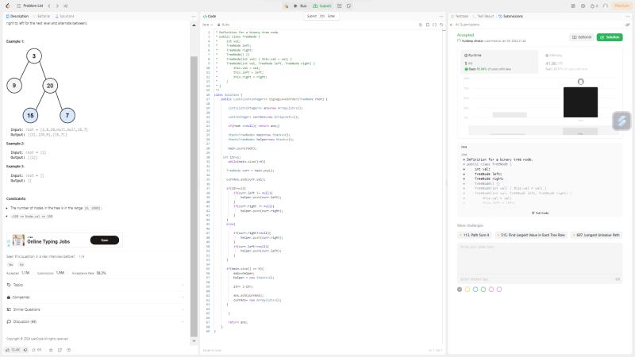The image size is (635, 357).
Task: Answer No to seen in interview
Action: tap(21, 264)
